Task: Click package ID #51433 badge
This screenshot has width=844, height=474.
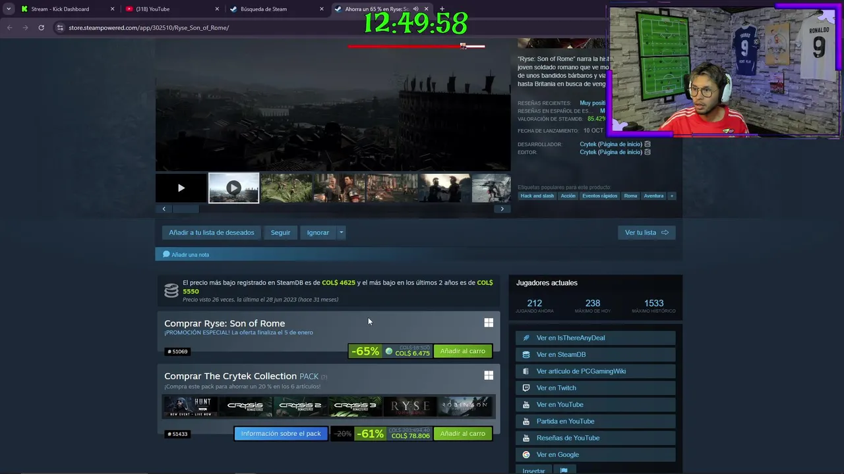Action: [x=177, y=434]
